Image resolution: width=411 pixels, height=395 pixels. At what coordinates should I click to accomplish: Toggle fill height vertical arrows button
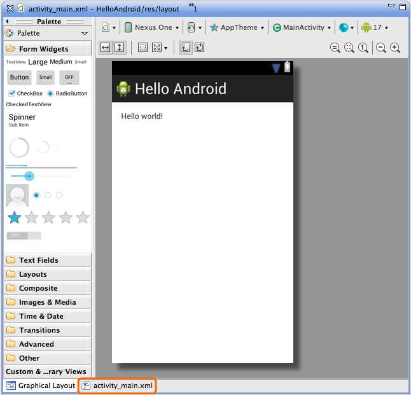[120, 48]
